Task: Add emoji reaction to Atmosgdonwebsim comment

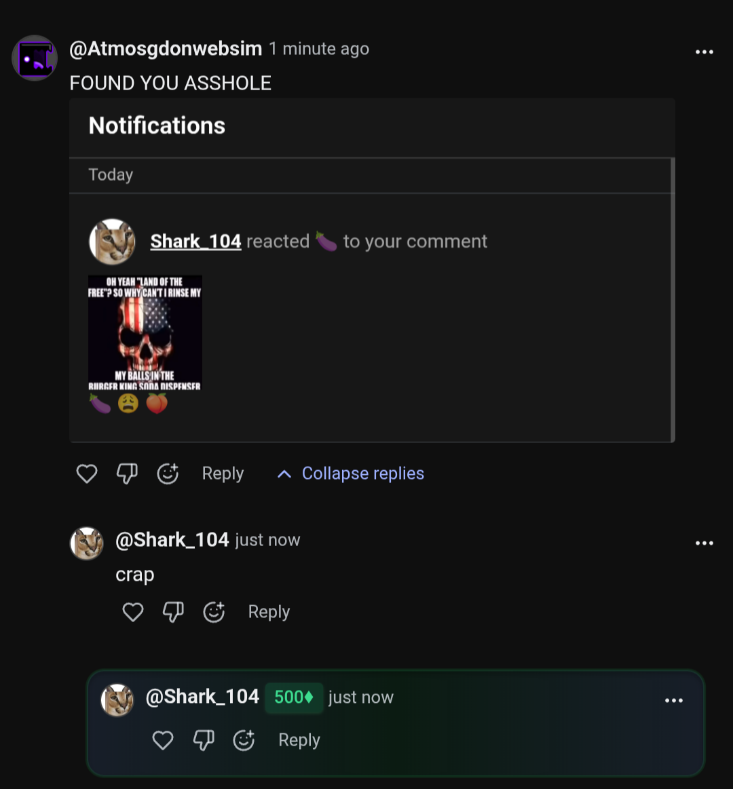Action: click(x=168, y=474)
